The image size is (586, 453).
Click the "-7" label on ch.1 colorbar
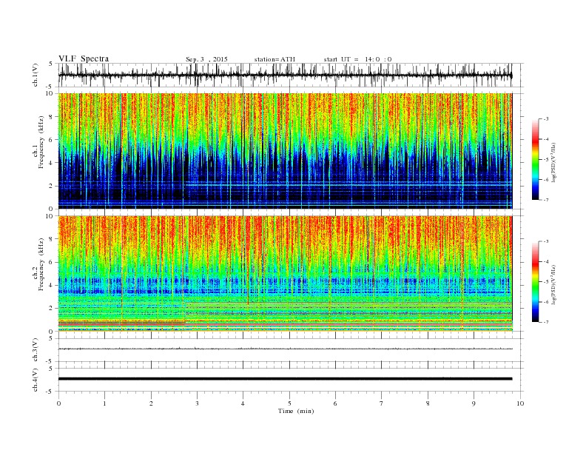pyautogui.click(x=546, y=200)
